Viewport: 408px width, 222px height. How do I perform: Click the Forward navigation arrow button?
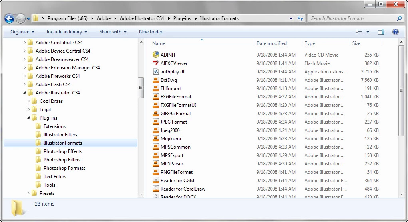(20, 18)
